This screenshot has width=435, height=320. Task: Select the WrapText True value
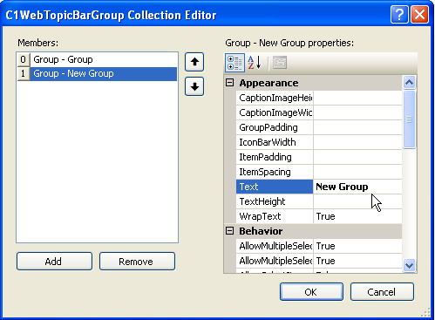pos(357,216)
